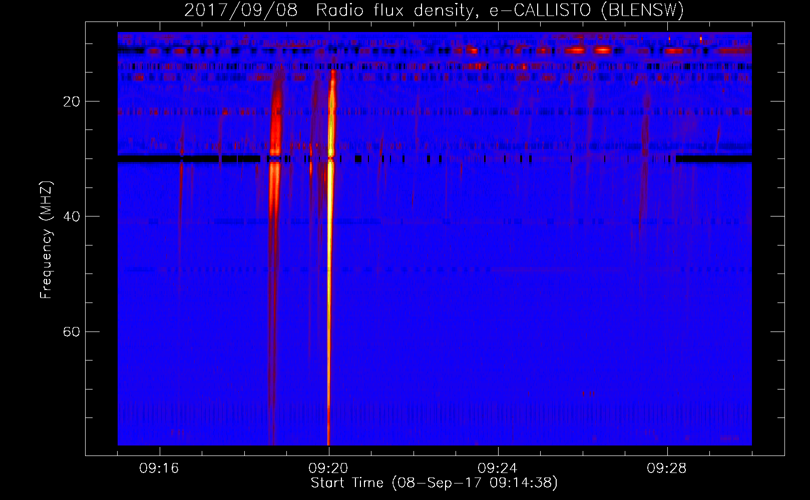Click the black interference band near 30 MHz
Screen dimensions: 810x500
coord(435,159)
